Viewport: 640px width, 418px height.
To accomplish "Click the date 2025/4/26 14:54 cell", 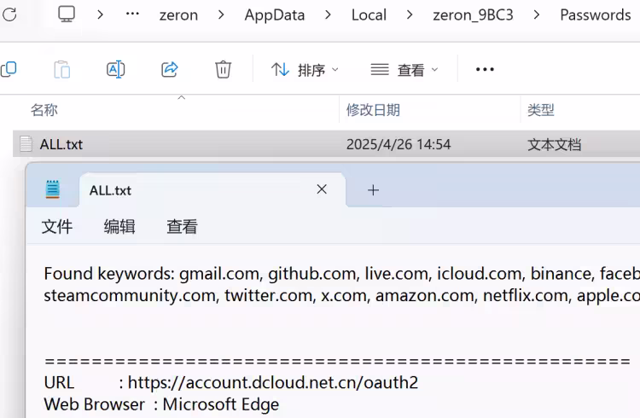I will [399, 144].
